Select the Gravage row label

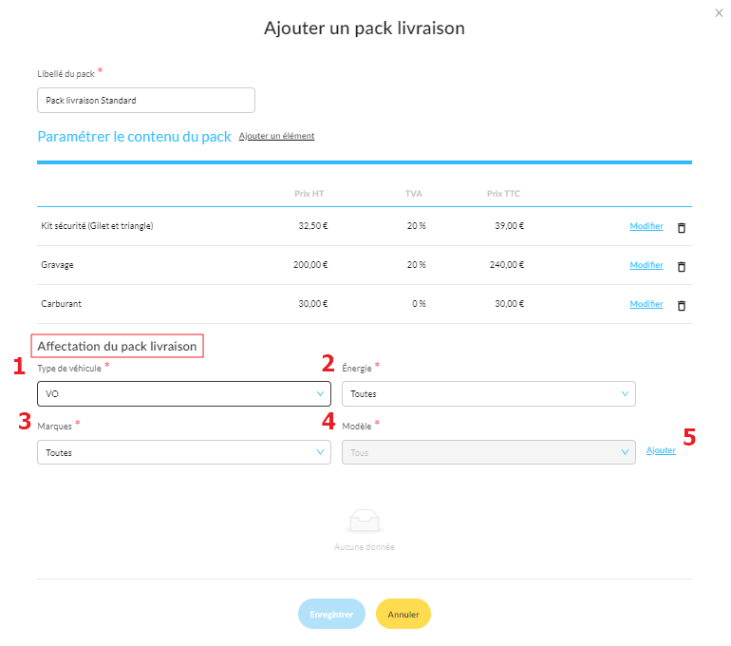tap(57, 265)
